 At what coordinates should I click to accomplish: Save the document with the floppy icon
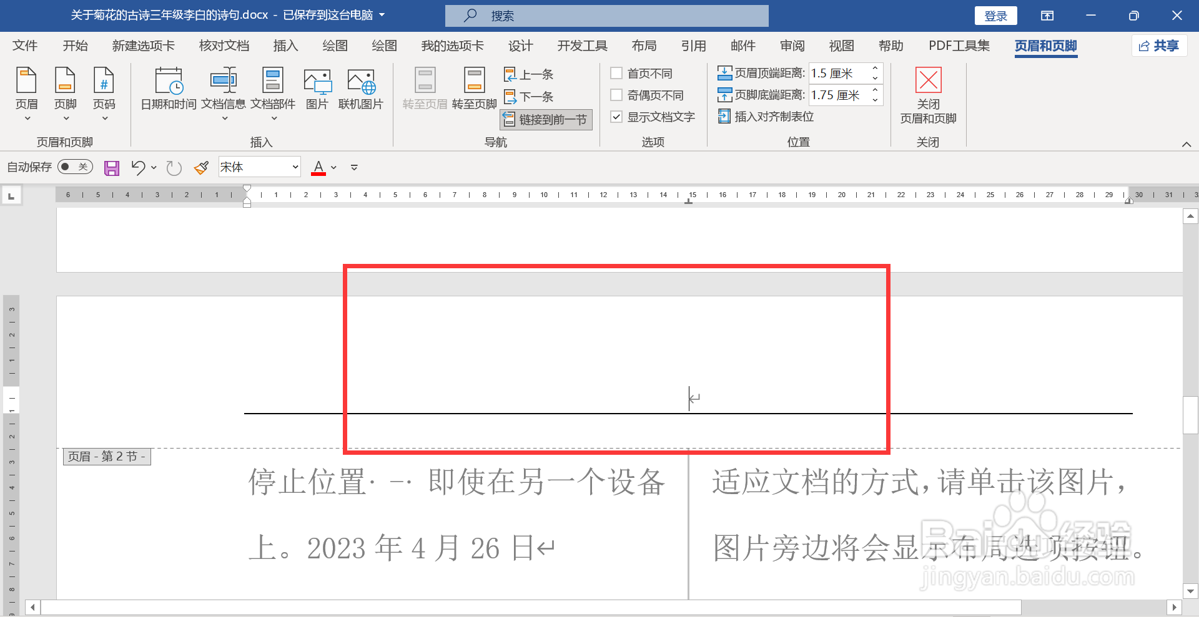coord(112,168)
